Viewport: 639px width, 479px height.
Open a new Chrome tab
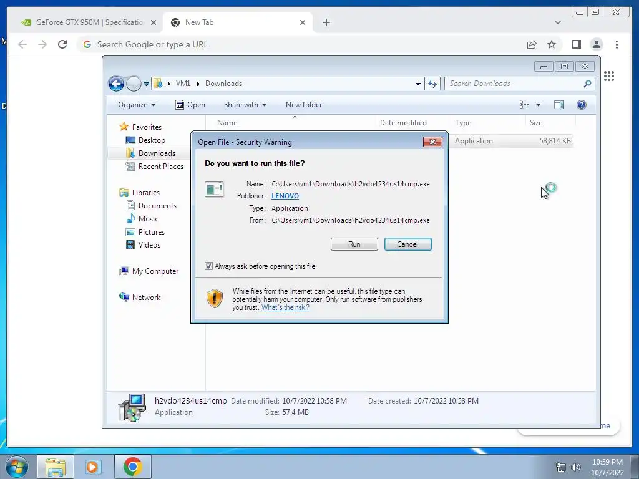coord(326,22)
